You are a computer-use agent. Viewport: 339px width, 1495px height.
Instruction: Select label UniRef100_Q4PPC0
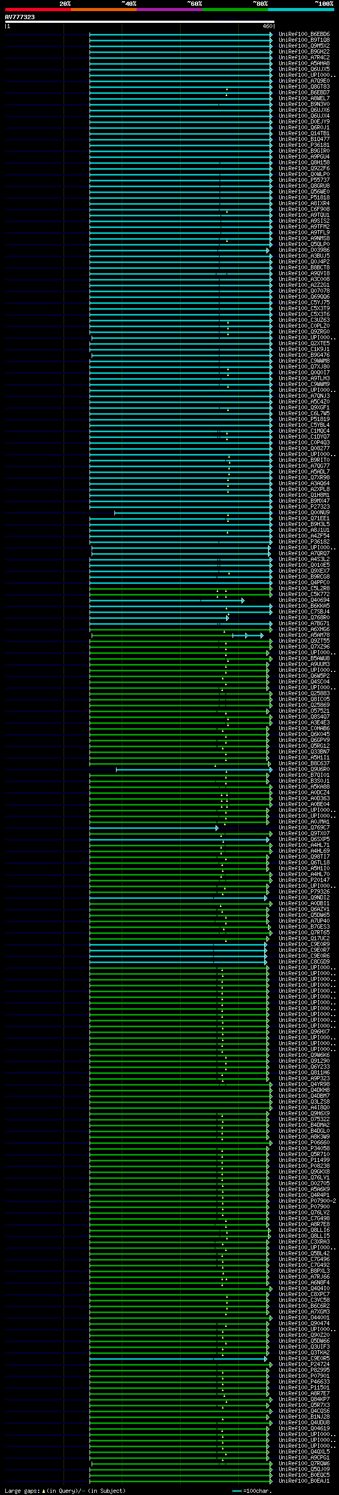pyautogui.click(x=304, y=582)
